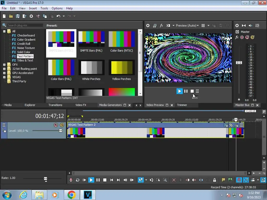
Task: Select the Zoom Edit tool icon
Action: tap(165, 180)
